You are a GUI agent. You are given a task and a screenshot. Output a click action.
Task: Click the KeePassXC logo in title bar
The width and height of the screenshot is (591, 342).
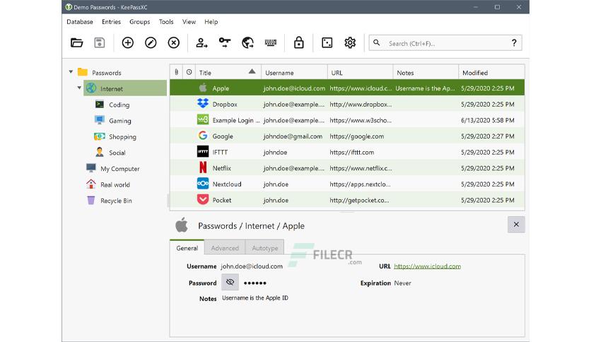[x=69, y=7]
